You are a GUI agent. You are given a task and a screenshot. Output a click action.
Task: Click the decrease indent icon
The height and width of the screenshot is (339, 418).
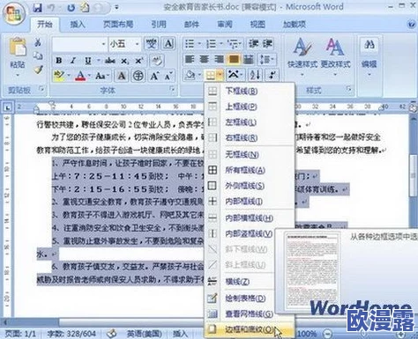(253, 43)
